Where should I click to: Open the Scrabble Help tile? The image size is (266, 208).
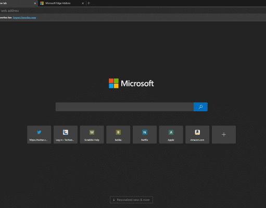(x=92, y=135)
